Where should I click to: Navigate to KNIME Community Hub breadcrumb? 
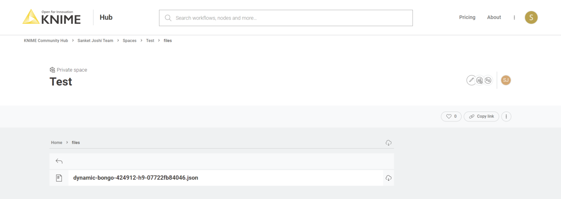click(x=46, y=41)
